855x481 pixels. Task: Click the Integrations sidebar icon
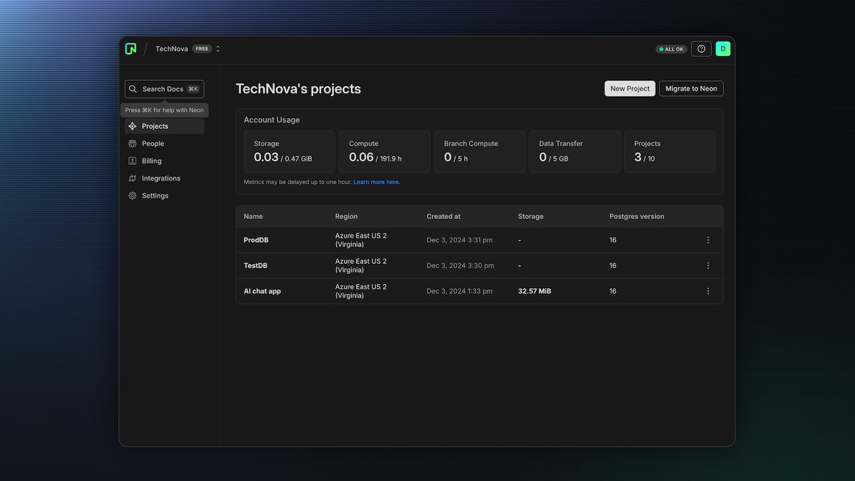(x=132, y=178)
